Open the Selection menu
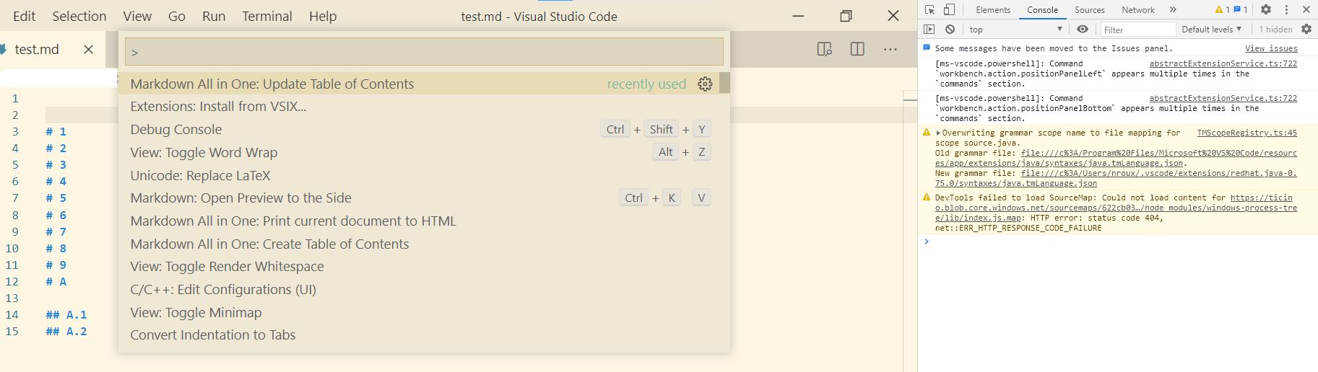This screenshot has width=1318, height=372. coord(79,16)
